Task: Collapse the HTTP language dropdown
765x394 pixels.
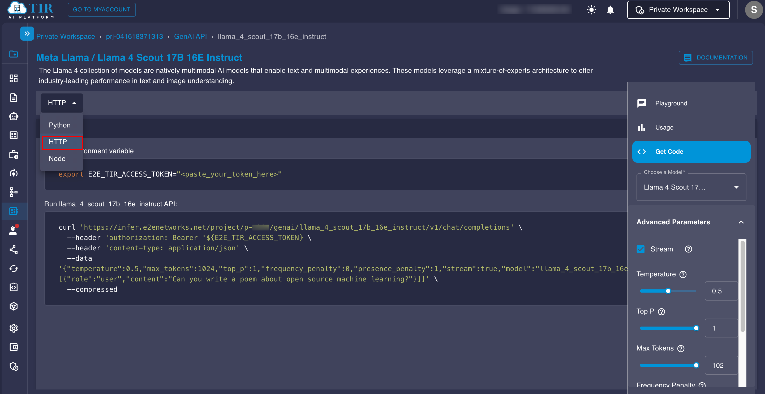Action: [62, 103]
